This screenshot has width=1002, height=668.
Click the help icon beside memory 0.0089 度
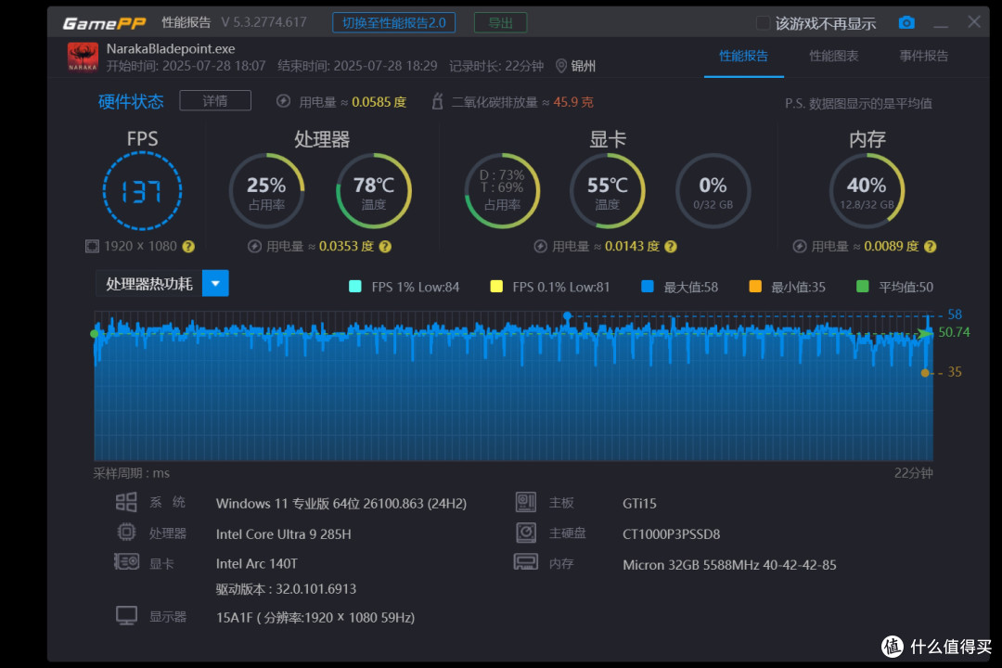pyautogui.click(x=931, y=247)
